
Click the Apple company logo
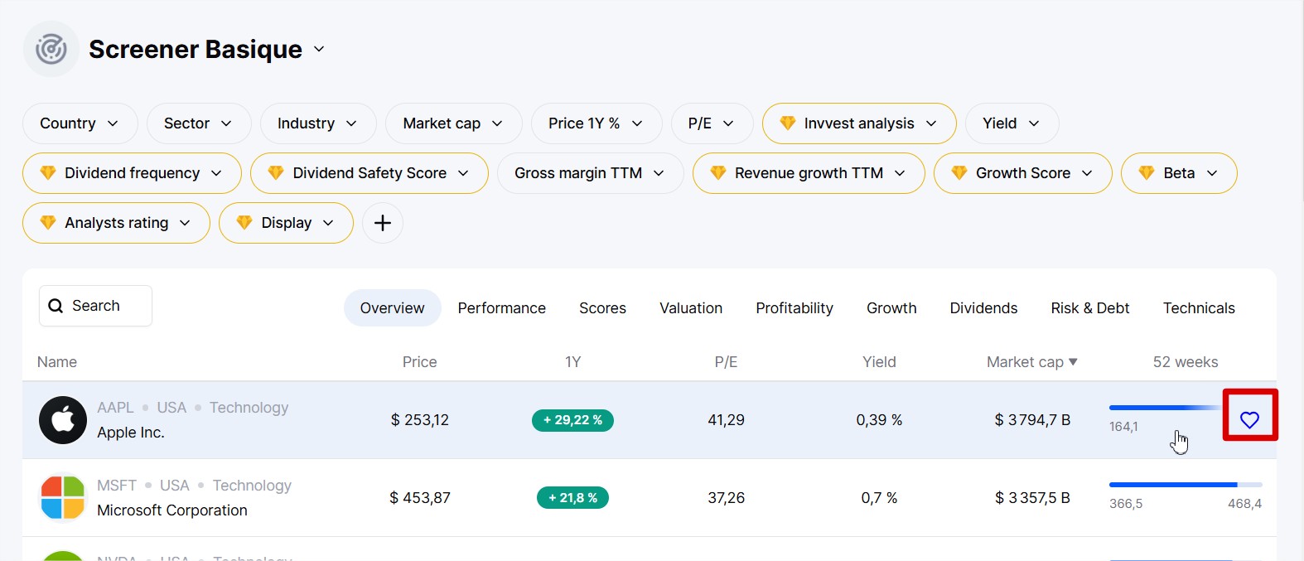tap(63, 420)
